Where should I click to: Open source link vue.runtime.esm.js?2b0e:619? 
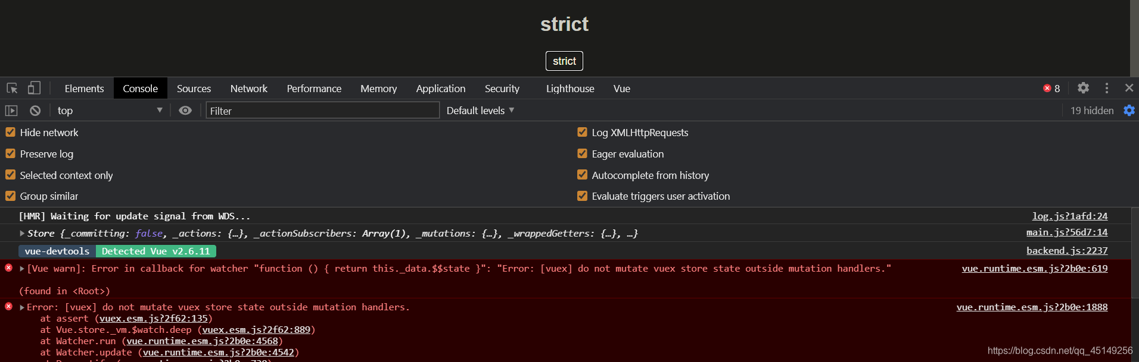click(x=1035, y=269)
